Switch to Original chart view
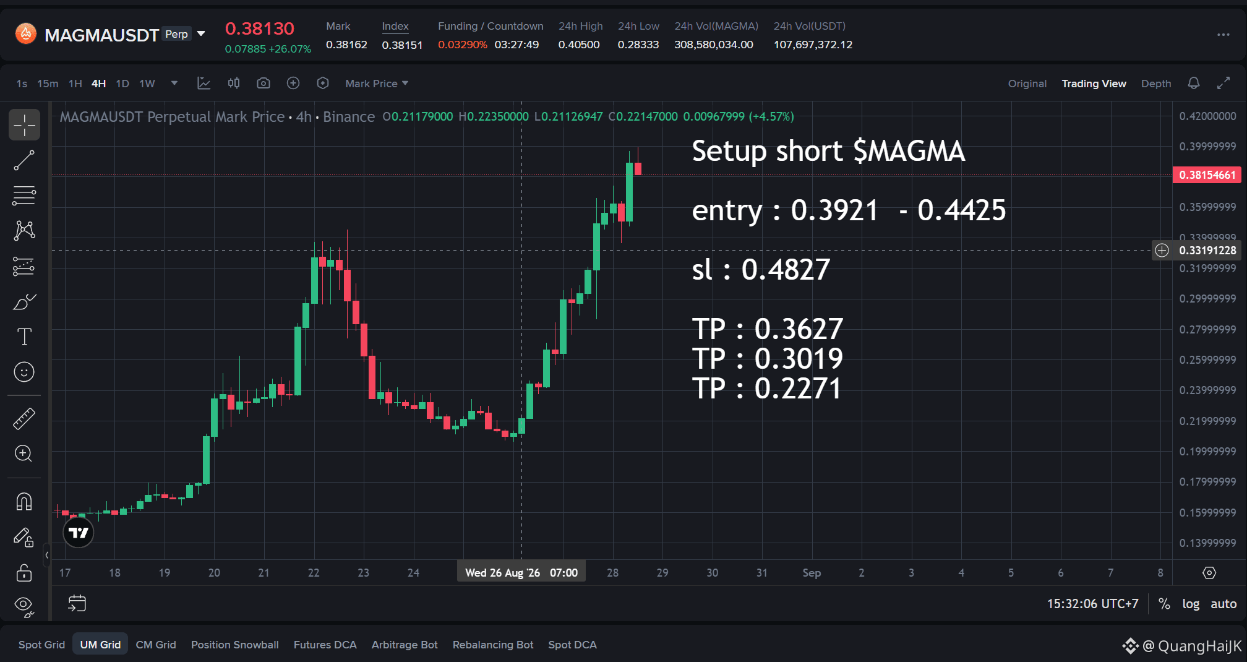Viewport: 1247px width, 662px height. [x=1027, y=84]
